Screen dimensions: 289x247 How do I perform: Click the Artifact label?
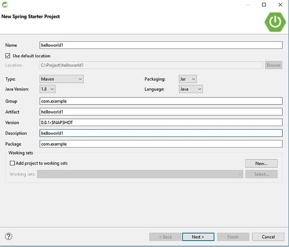pos(12,112)
